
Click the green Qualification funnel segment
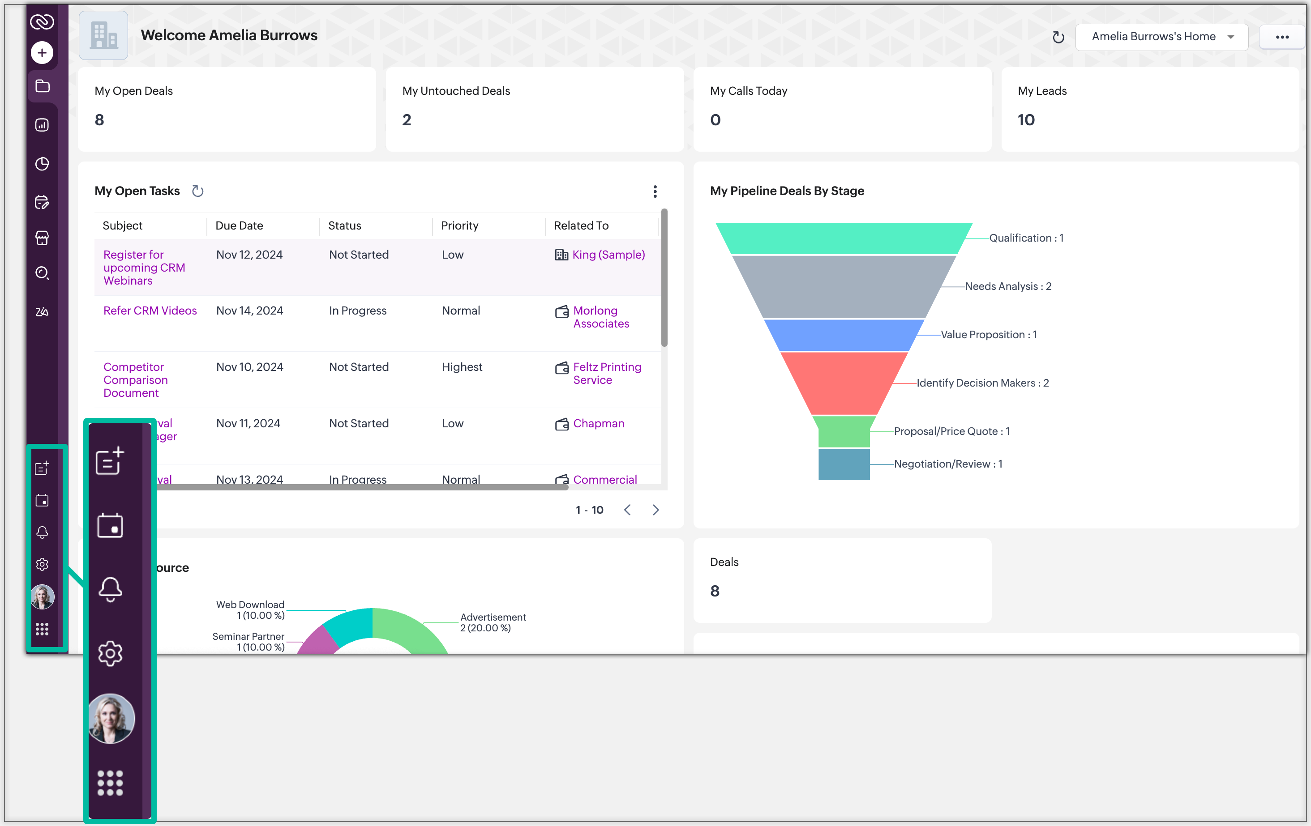[x=844, y=238]
